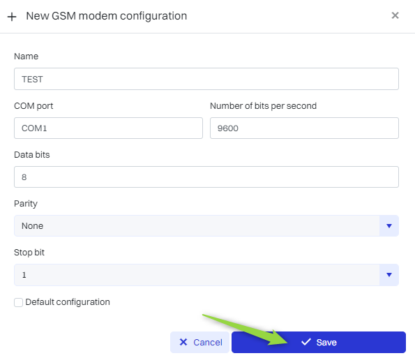
Task: Click the checkmark icon inside Save button
Action: pos(306,342)
